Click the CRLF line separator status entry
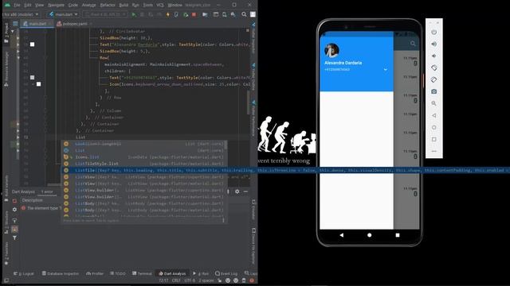Screen dimensions: 510x286 [x=176, y=280]
